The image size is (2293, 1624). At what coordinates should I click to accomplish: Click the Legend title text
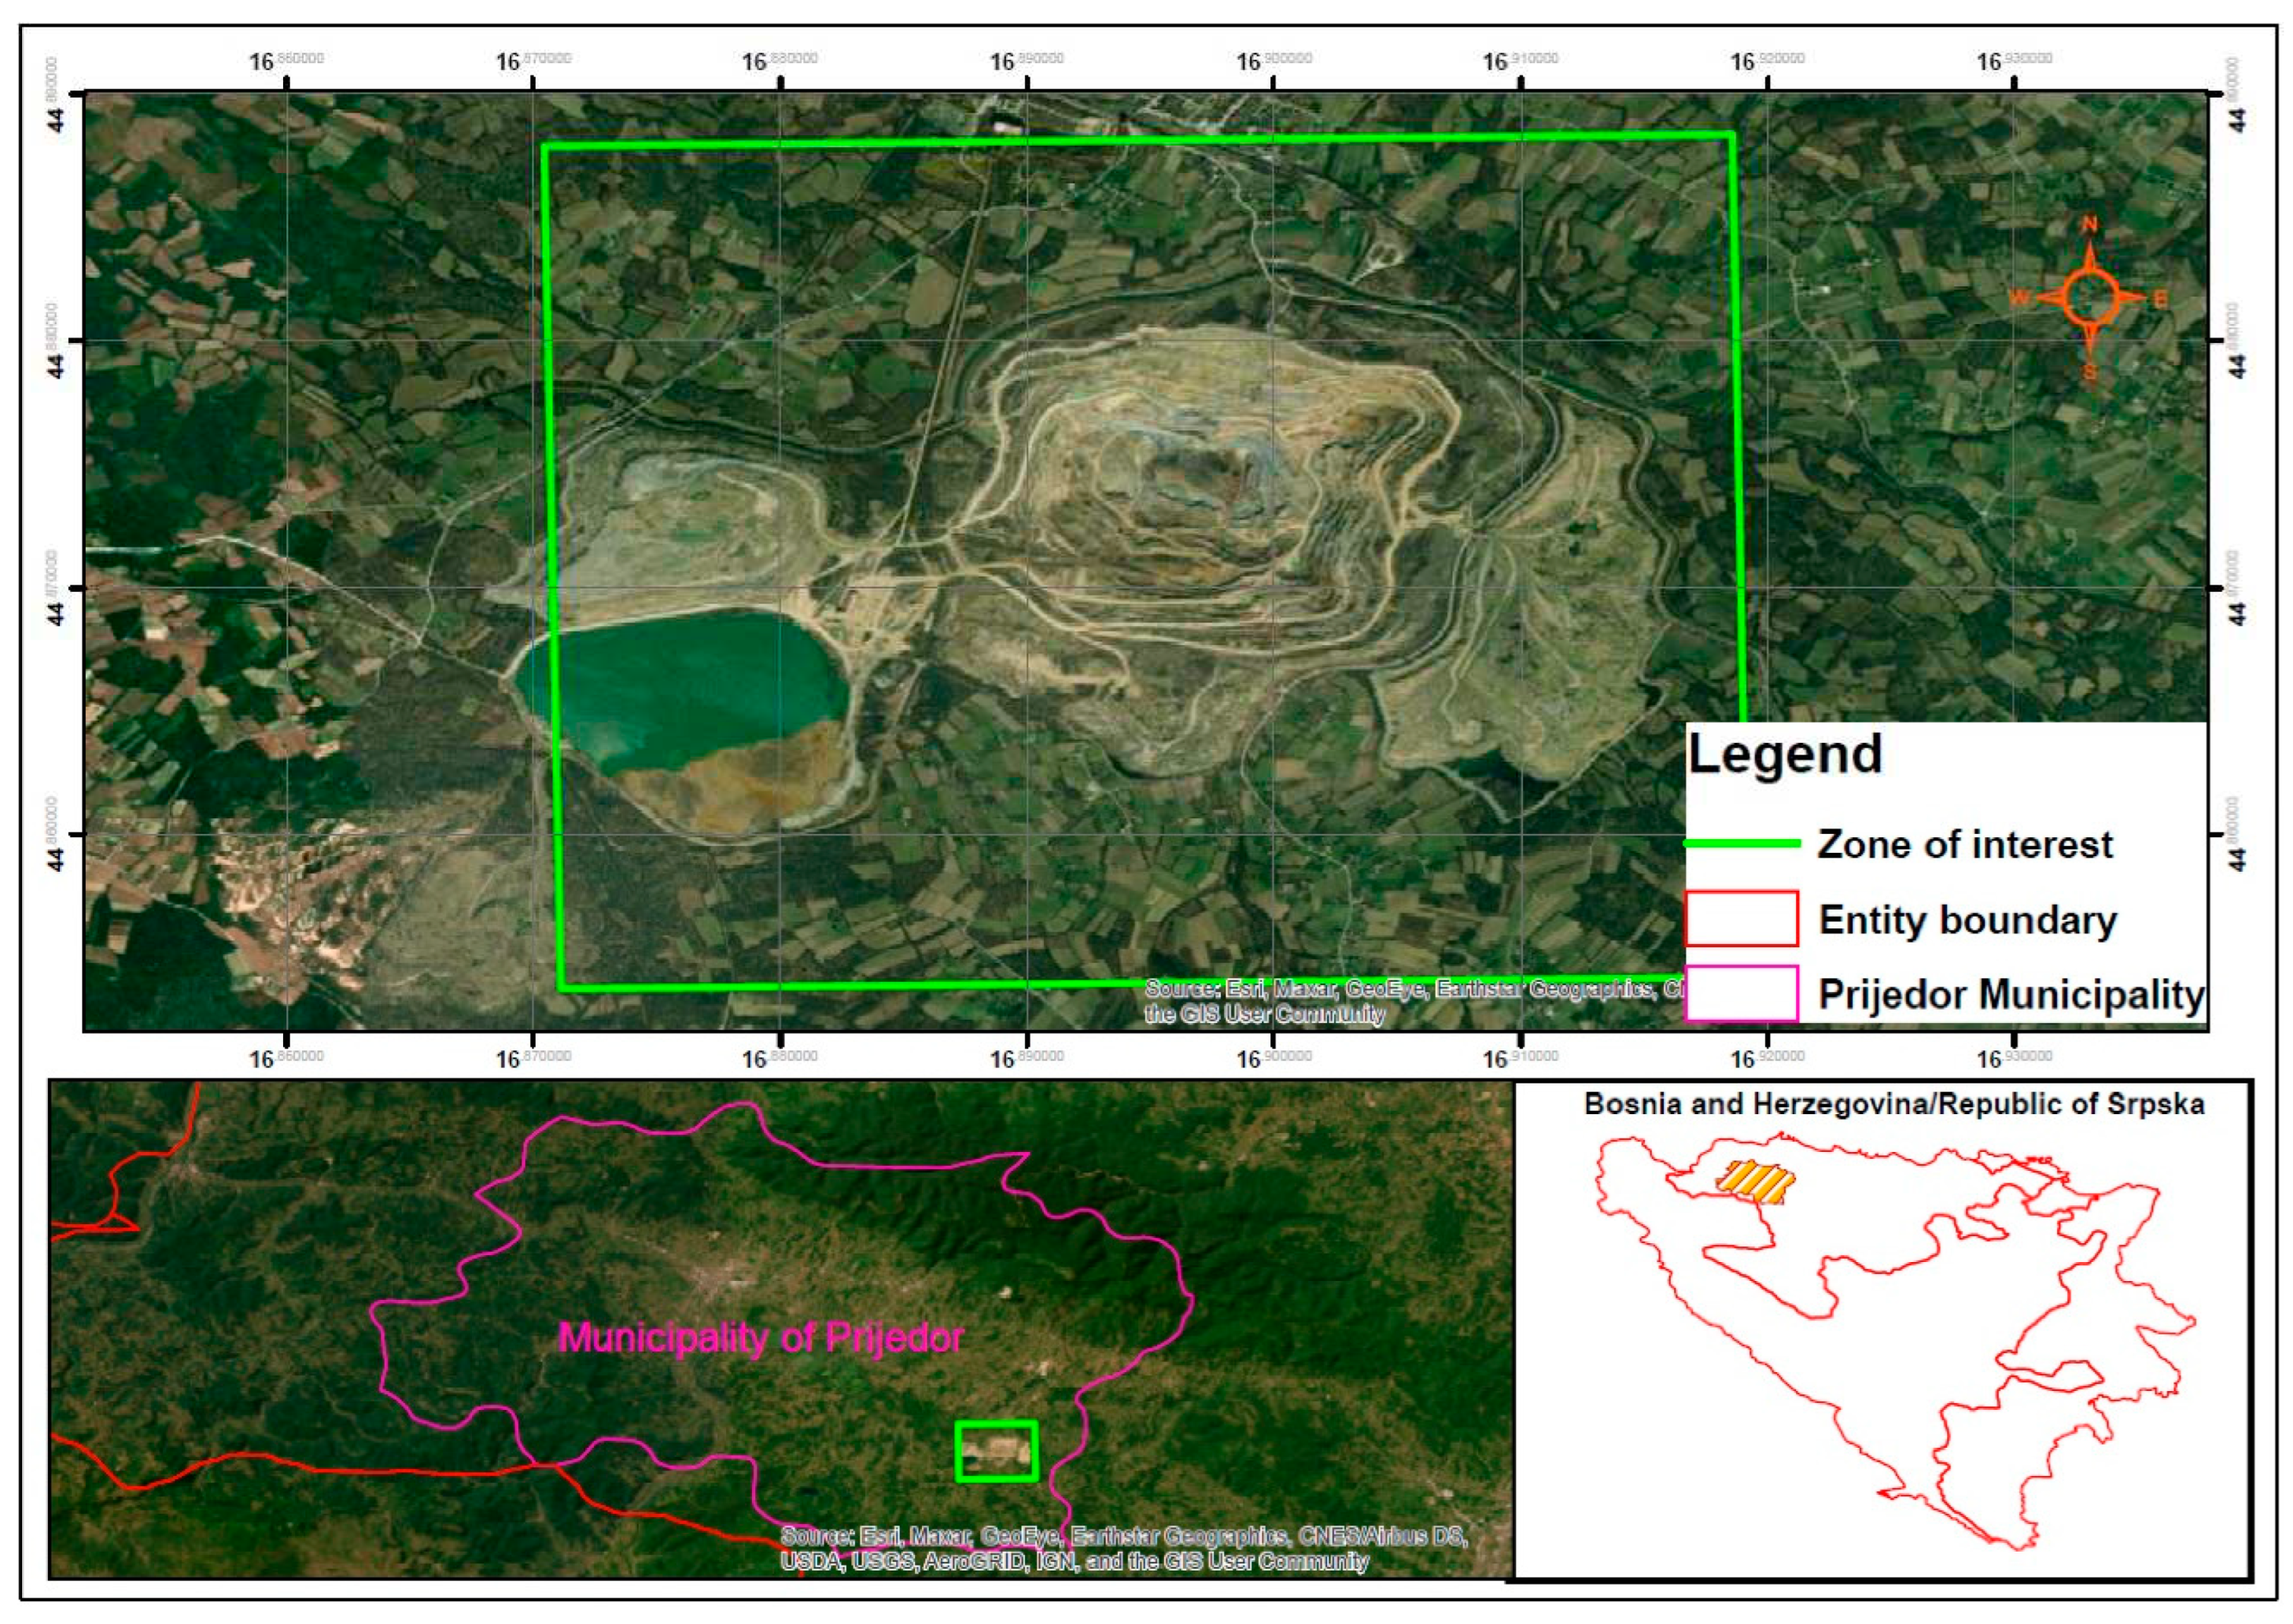1784,754
